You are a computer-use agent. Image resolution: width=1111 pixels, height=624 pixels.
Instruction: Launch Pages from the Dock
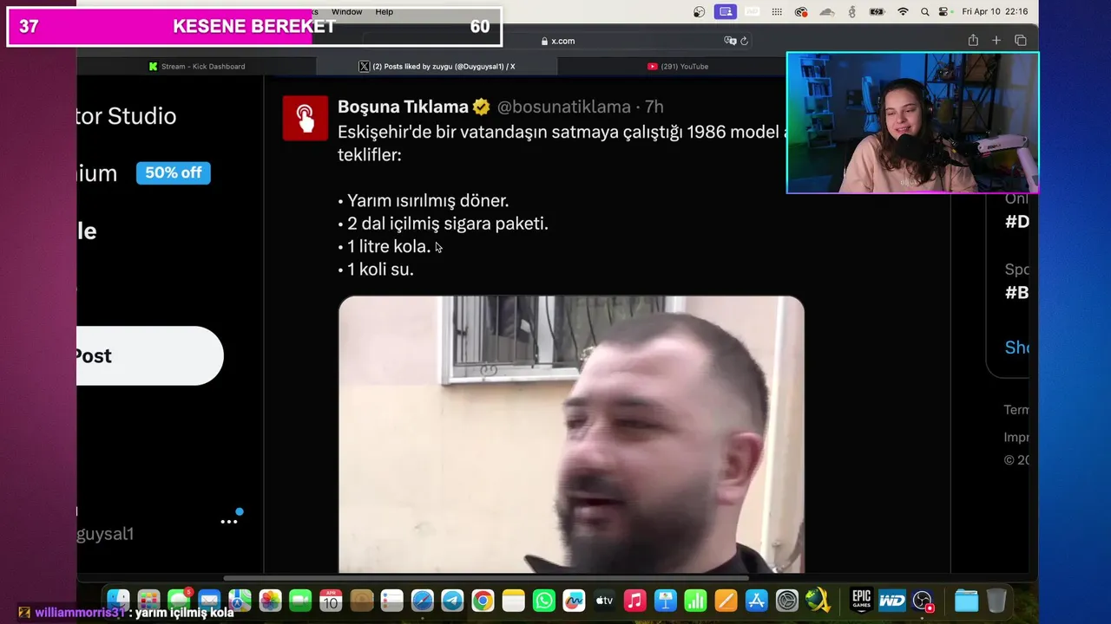tap(726, 601)
